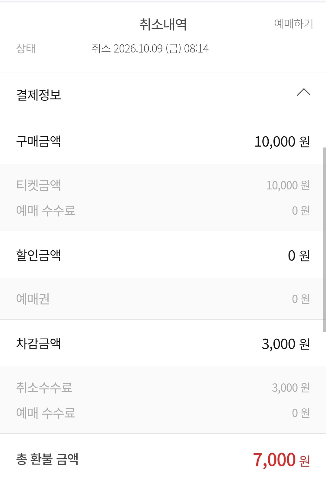Screen dimensions: 326x482
Task: Select the 취소내역 page title
Action: 163,24
